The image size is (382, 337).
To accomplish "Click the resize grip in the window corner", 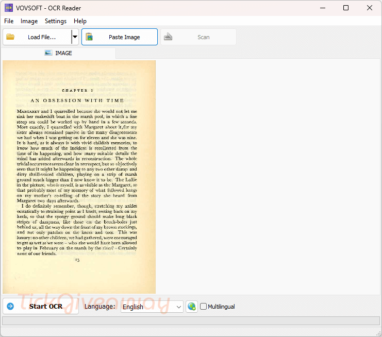I will pos(378,334).
